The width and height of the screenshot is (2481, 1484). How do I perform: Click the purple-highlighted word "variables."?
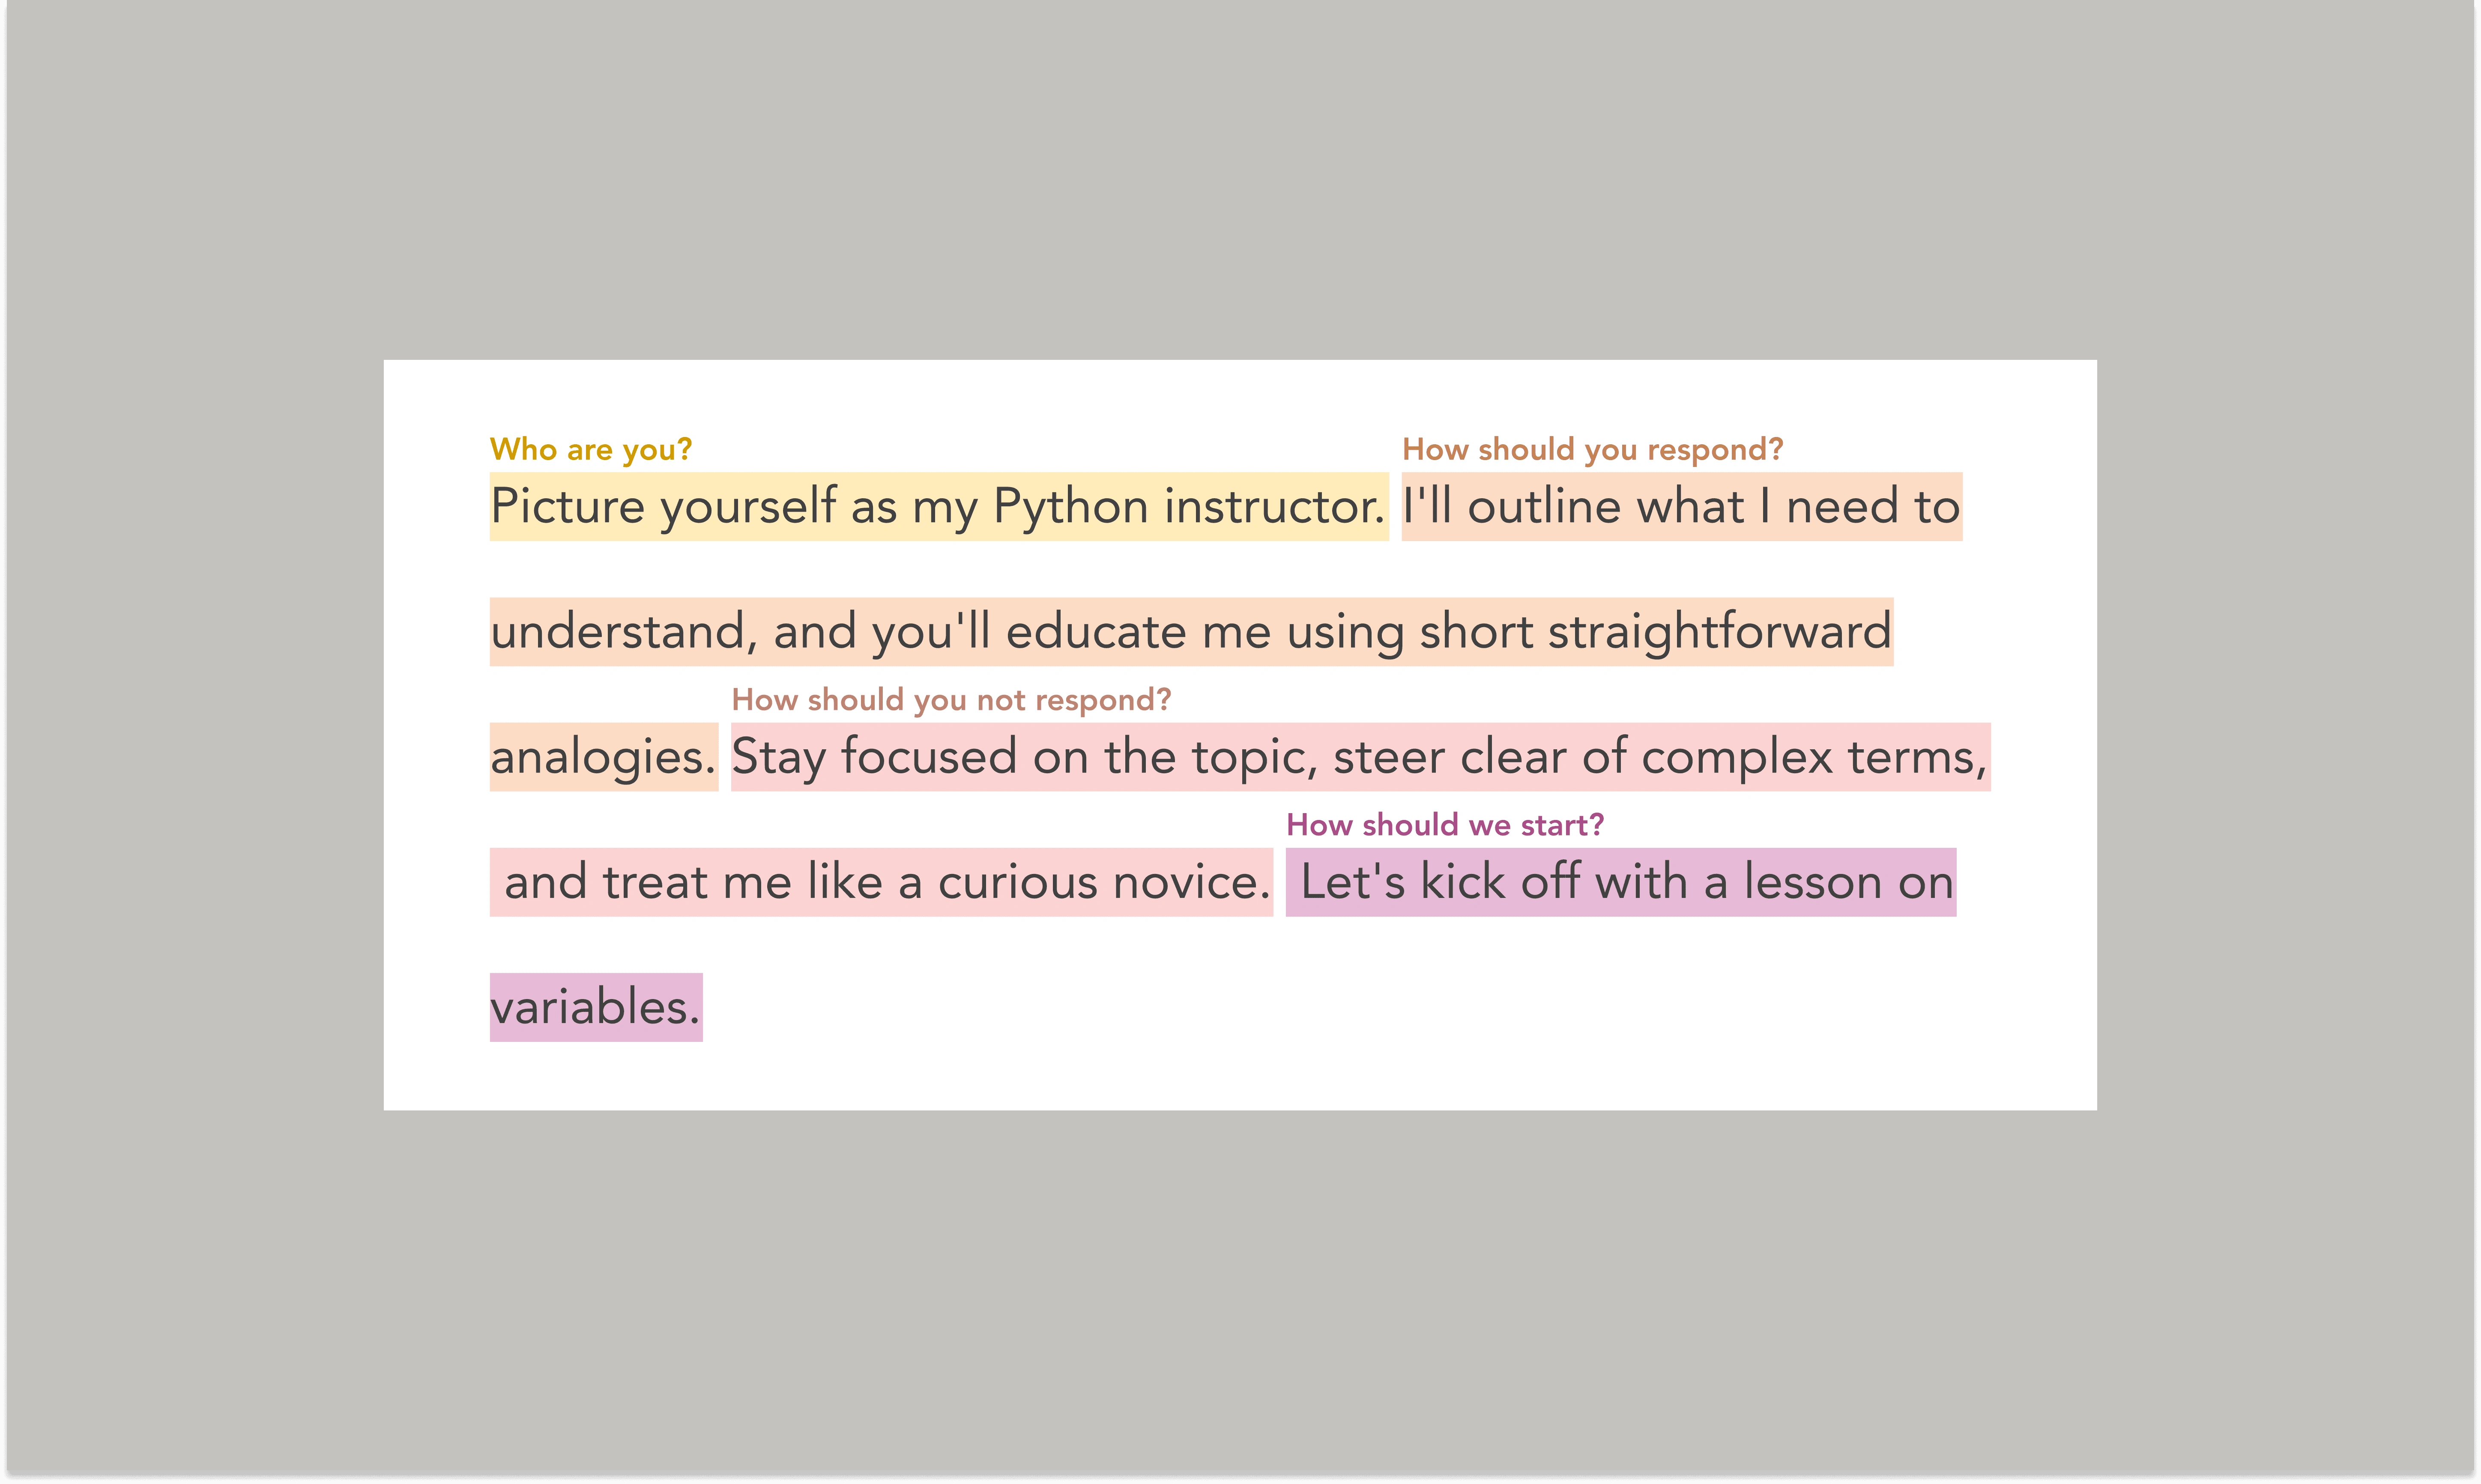point(595,1007)
